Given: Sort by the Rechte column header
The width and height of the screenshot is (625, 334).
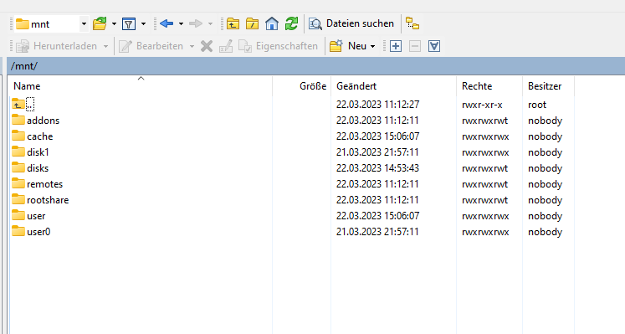Looking at the screenshot, I should [x=489, y=86].
